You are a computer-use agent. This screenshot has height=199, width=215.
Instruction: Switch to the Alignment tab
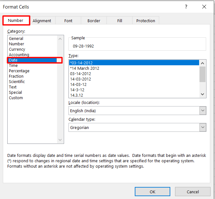click(42, 21)
